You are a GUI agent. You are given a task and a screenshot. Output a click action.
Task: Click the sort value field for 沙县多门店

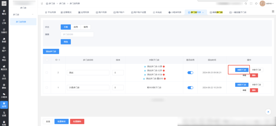click(118, 87)
